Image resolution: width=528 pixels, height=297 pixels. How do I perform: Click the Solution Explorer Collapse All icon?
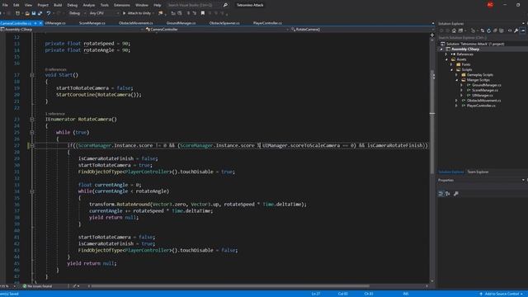click(x=495, y=31)
